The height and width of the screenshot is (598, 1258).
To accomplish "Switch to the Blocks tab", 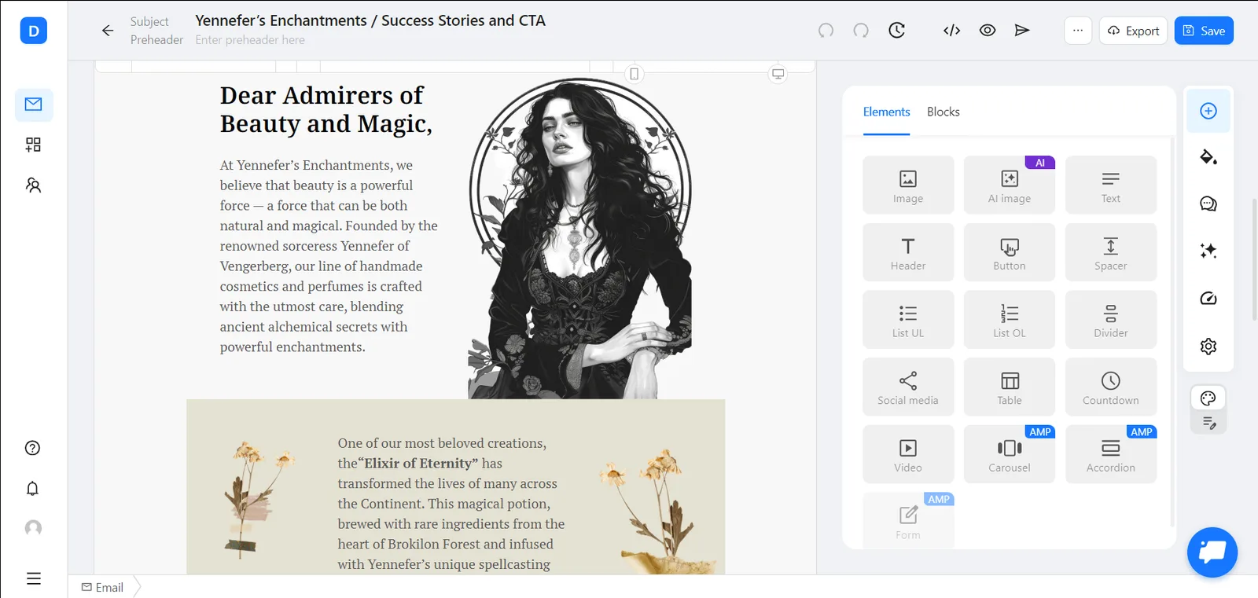I will click(943, 112).
